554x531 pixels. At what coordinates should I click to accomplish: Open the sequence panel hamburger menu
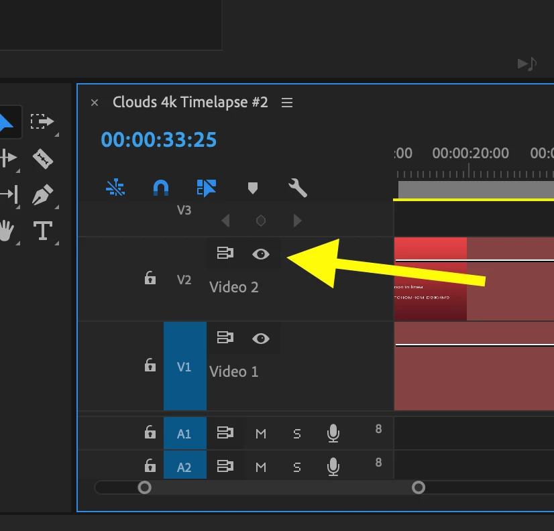[x=287, y=103]
